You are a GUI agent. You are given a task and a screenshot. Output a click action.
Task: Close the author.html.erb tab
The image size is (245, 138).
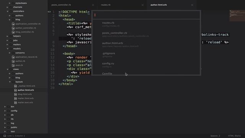click(x=192, y=5)
